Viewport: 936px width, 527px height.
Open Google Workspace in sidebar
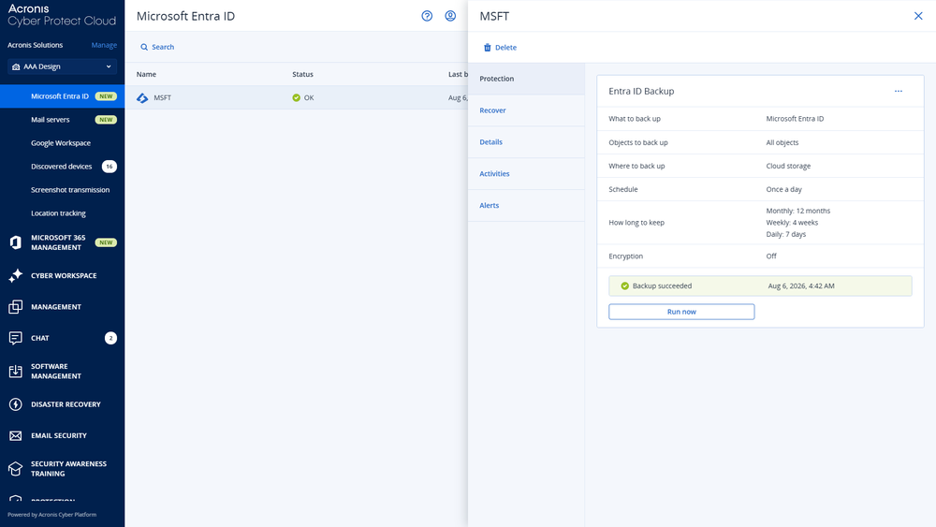click(x=61, y=143)
